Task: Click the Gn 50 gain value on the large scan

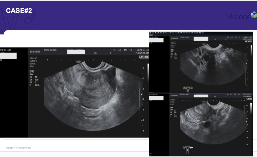Action: 34,77
